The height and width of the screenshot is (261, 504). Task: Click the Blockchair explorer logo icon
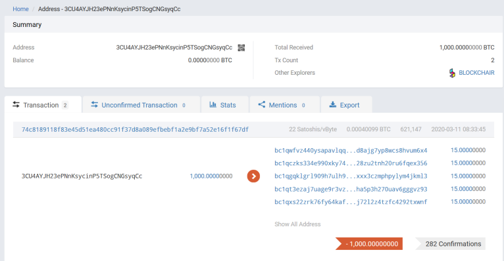[x=452, y=73]
